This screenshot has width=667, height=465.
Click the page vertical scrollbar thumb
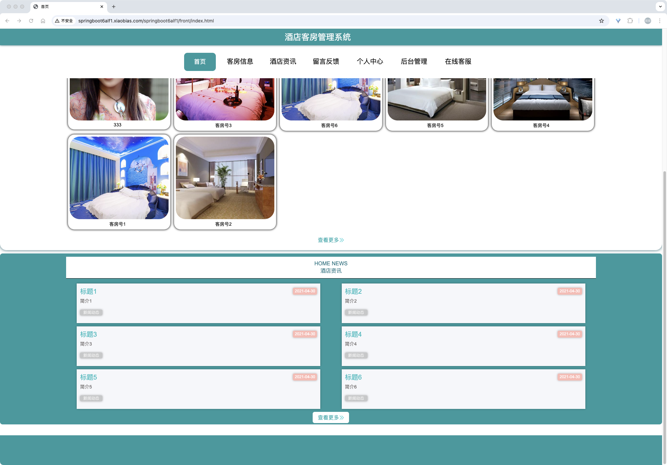[665, 317]
